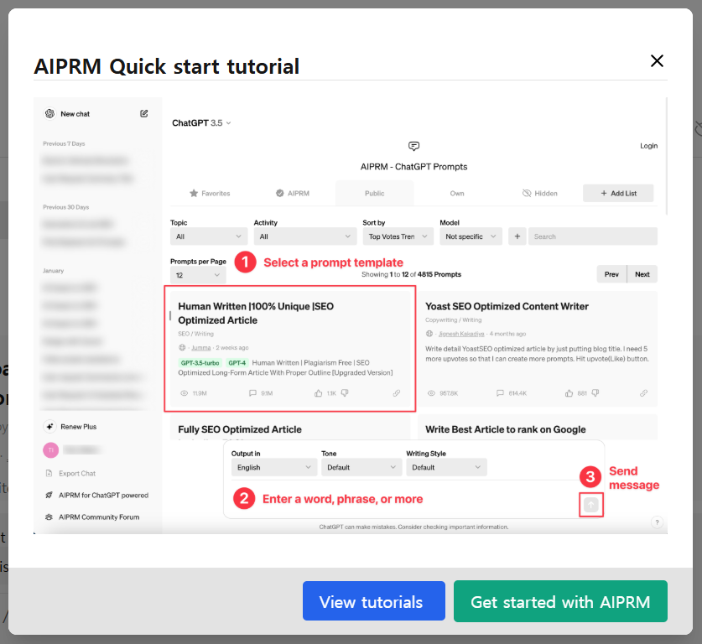Click the GPT-4 tag
Image resolution: width=702 pixels, height=644 pixels.
[x=237, y=363]
